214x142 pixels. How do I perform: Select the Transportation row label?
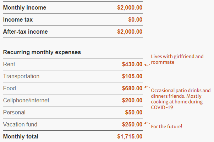pos(21,76)
